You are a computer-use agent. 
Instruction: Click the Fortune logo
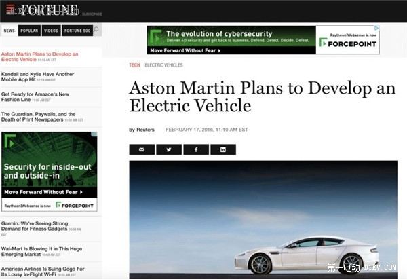(50, 10)
